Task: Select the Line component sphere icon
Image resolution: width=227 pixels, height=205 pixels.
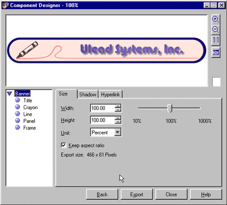Action: pos(18,114)
